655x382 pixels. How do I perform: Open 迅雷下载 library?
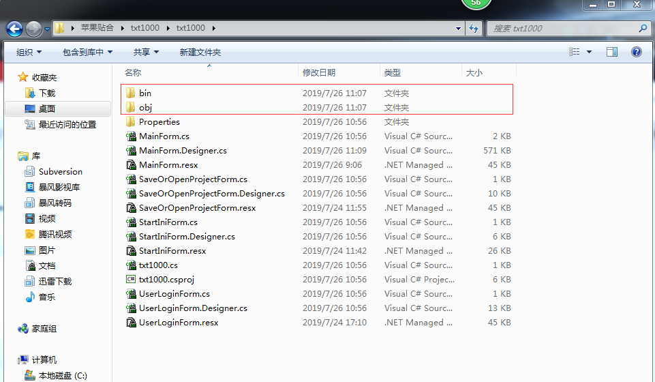pyautogui.click(x=55, y=281)
